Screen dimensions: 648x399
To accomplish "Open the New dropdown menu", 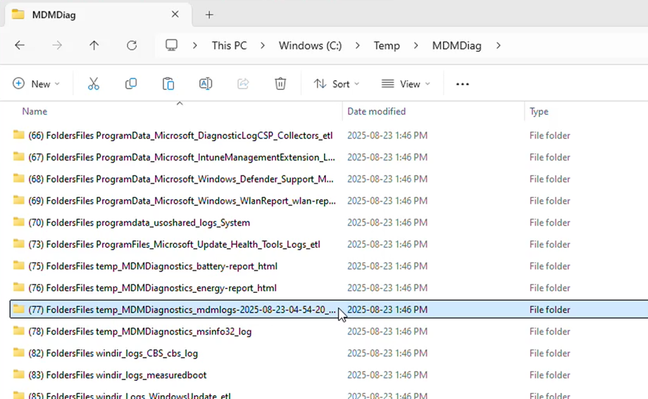I will coord(37,83).
